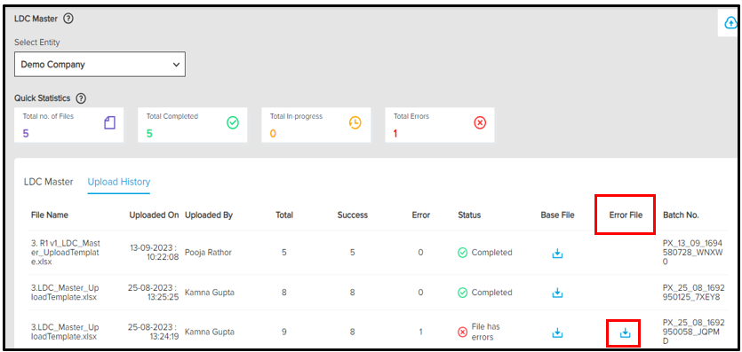Click the Error File column header
The width and height of the screenshot is (742, 352).
[x=626, y=215]
